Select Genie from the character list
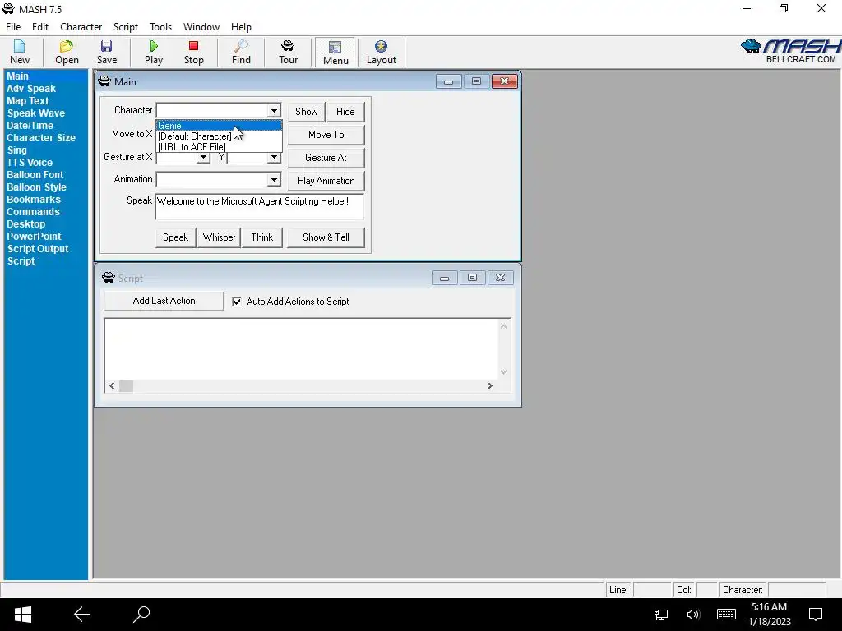The image size is (842, 631). [219, 126]
